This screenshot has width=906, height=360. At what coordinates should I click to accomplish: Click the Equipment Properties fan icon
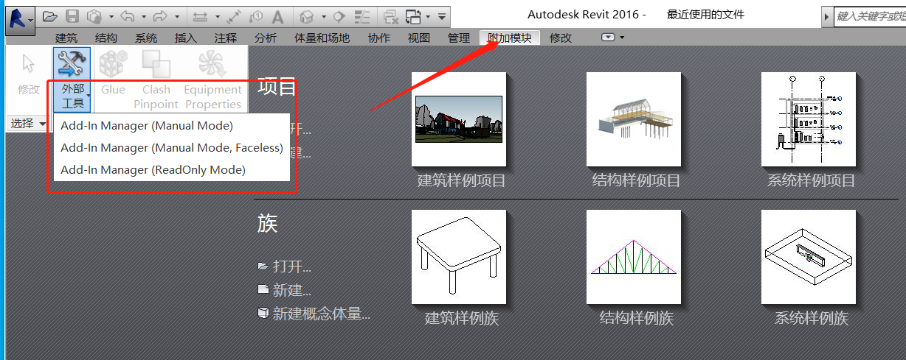pos(212,64)
